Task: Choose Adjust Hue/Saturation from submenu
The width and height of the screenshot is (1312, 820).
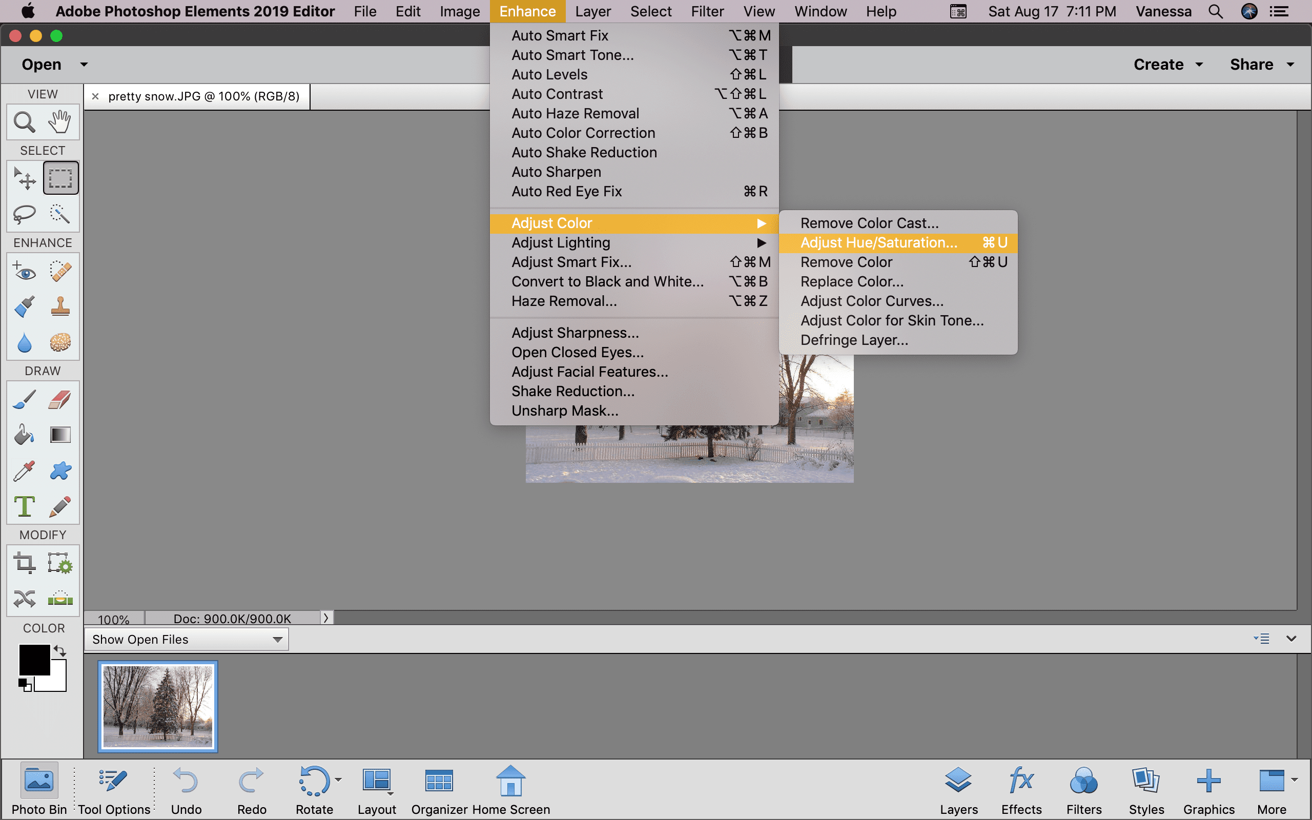Action: (898, 242)
